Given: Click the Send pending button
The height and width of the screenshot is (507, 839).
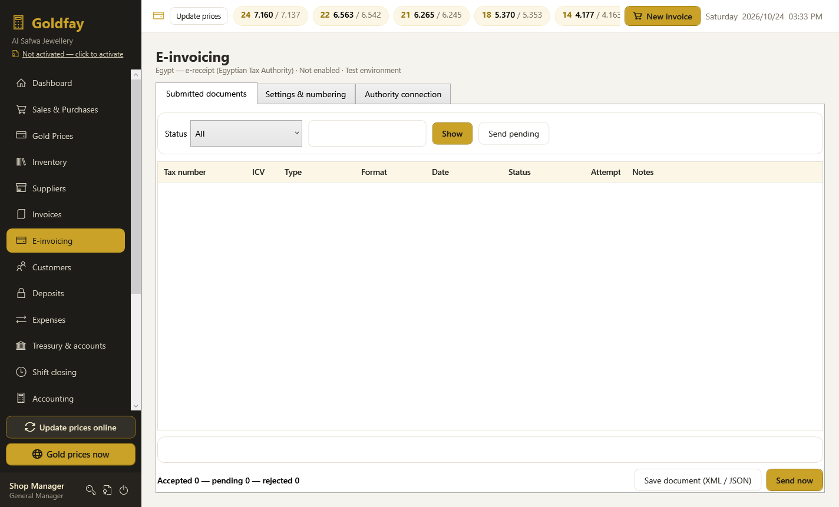Looking at the screenshot, I should click(514, 134).
